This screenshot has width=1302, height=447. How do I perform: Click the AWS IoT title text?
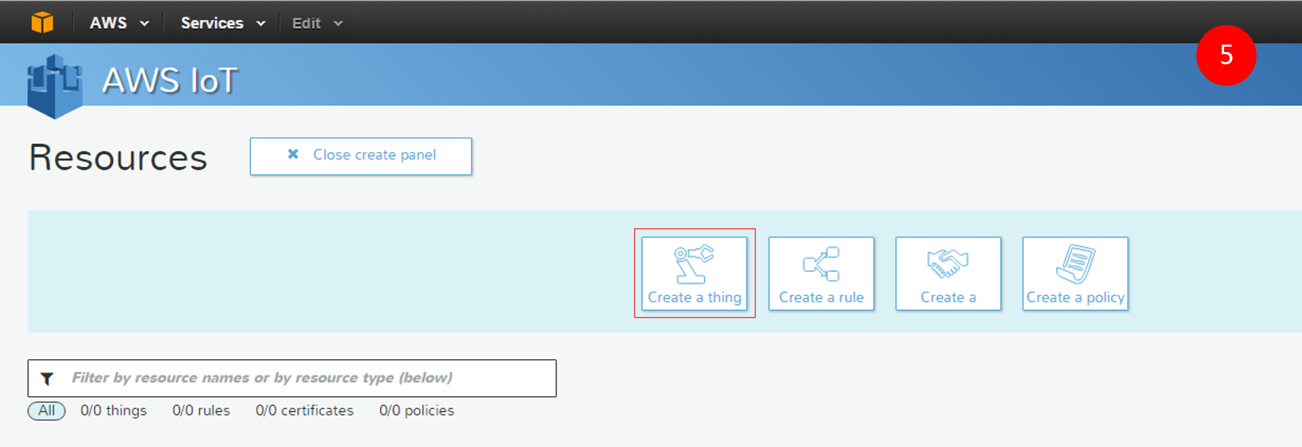pyautogui.click(x=169, y=80)
